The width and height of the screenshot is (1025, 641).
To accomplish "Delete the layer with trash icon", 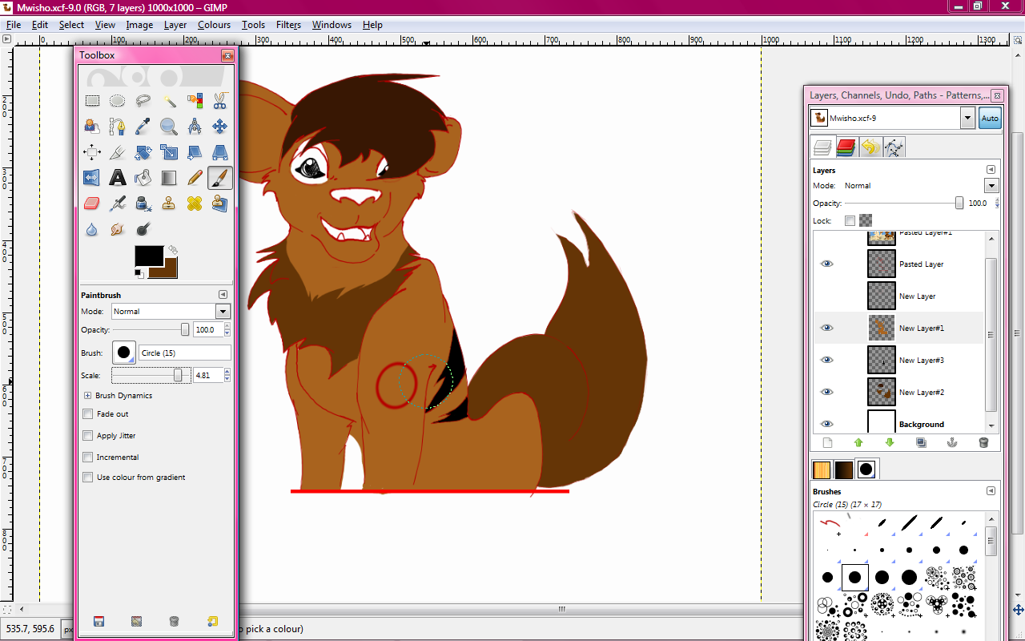I will pos(983,442).
